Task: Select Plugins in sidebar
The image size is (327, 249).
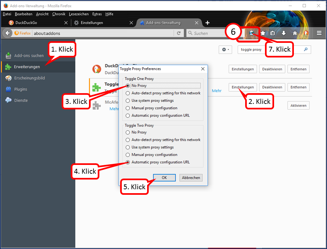Action: 38,89
